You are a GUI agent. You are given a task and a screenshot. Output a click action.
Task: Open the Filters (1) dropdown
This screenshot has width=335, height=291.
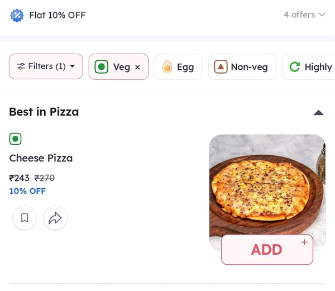(x=46, y=66)
